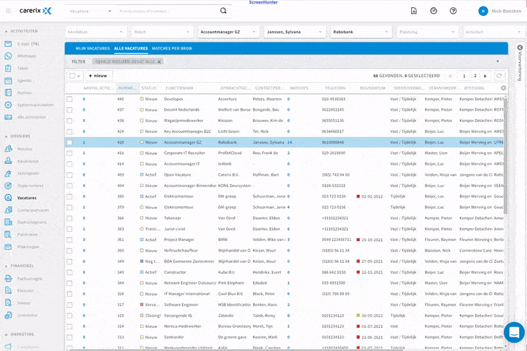Click the carerix logo
The image size is (527, 351).
pos(36,11)
